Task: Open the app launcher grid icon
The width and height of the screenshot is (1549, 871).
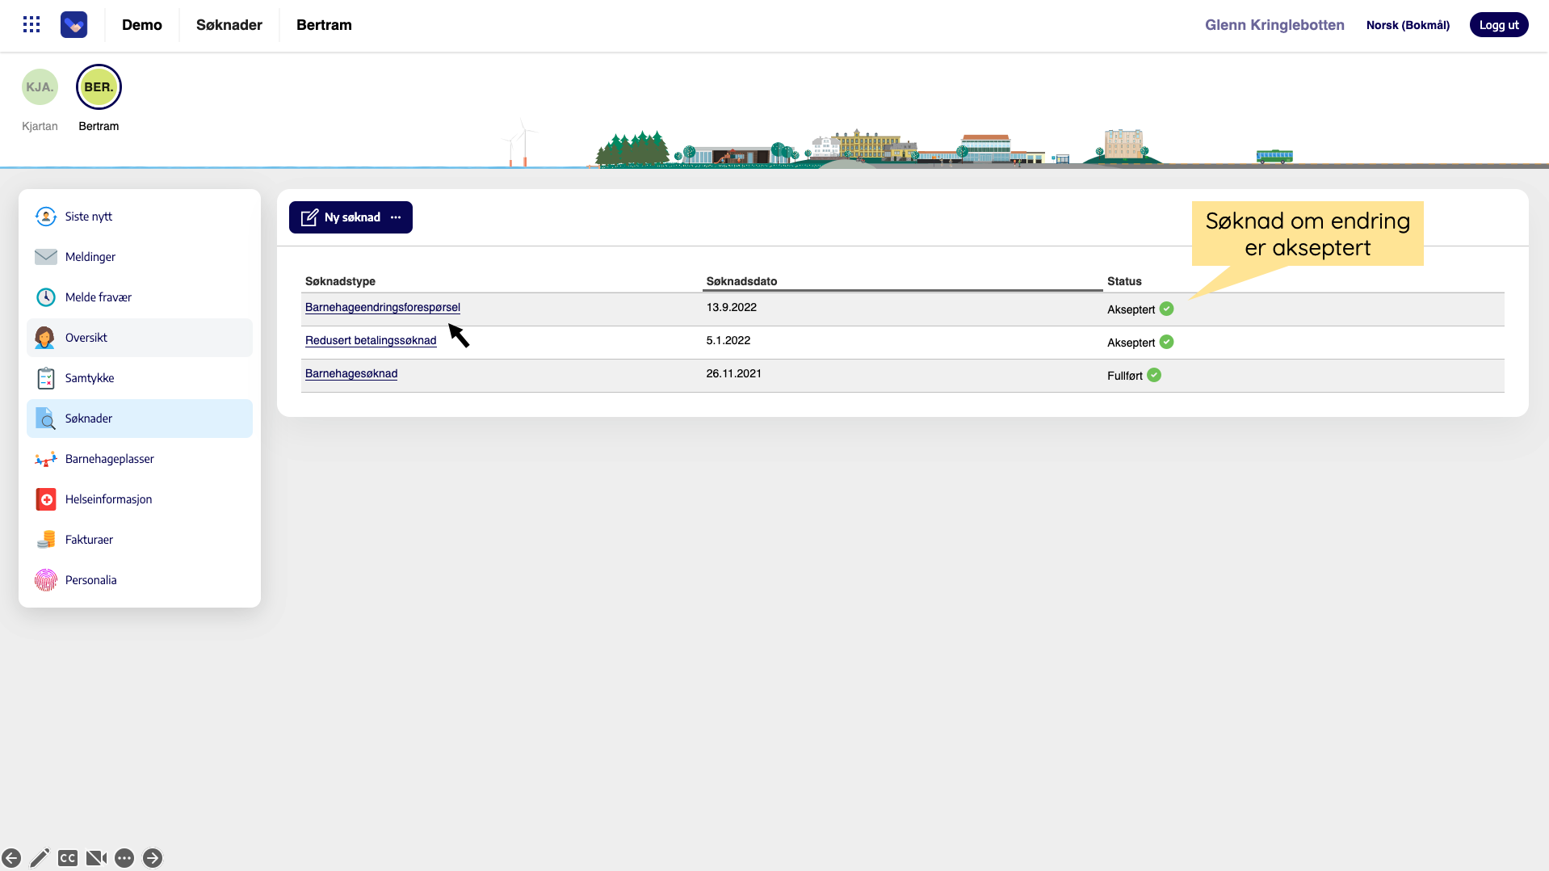Action: pos(31,25)
